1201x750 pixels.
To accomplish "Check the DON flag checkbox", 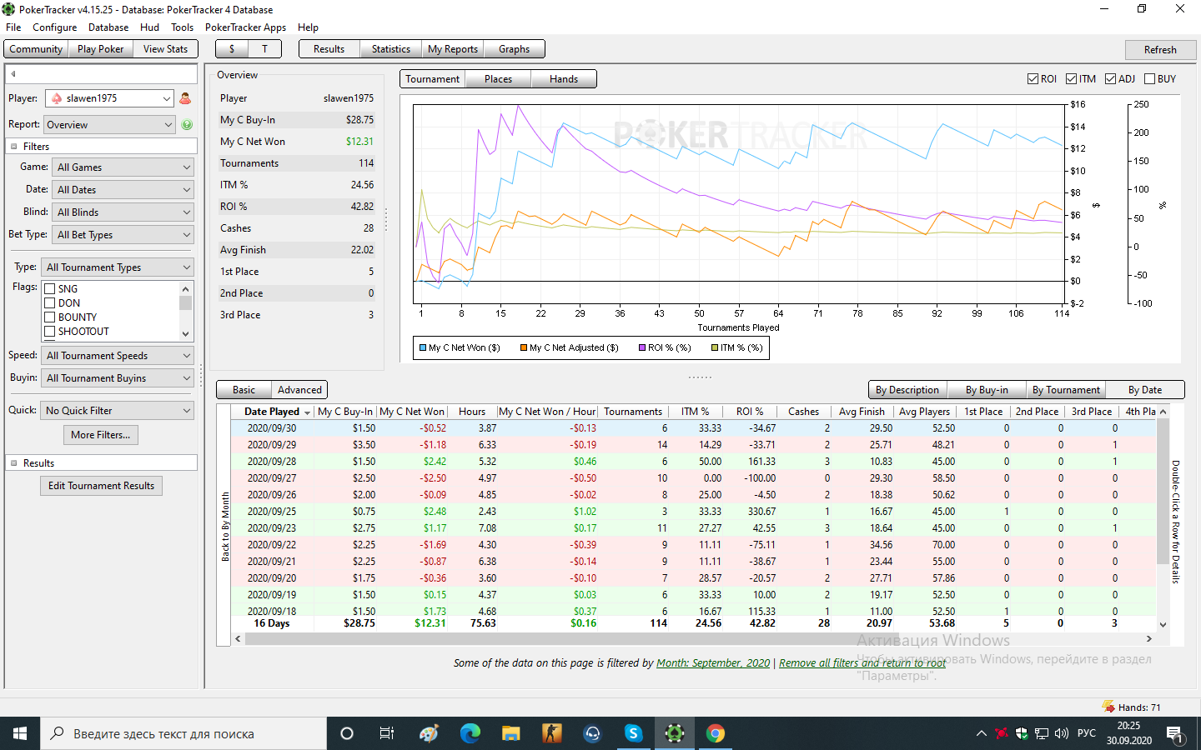I will click(50, 303).
